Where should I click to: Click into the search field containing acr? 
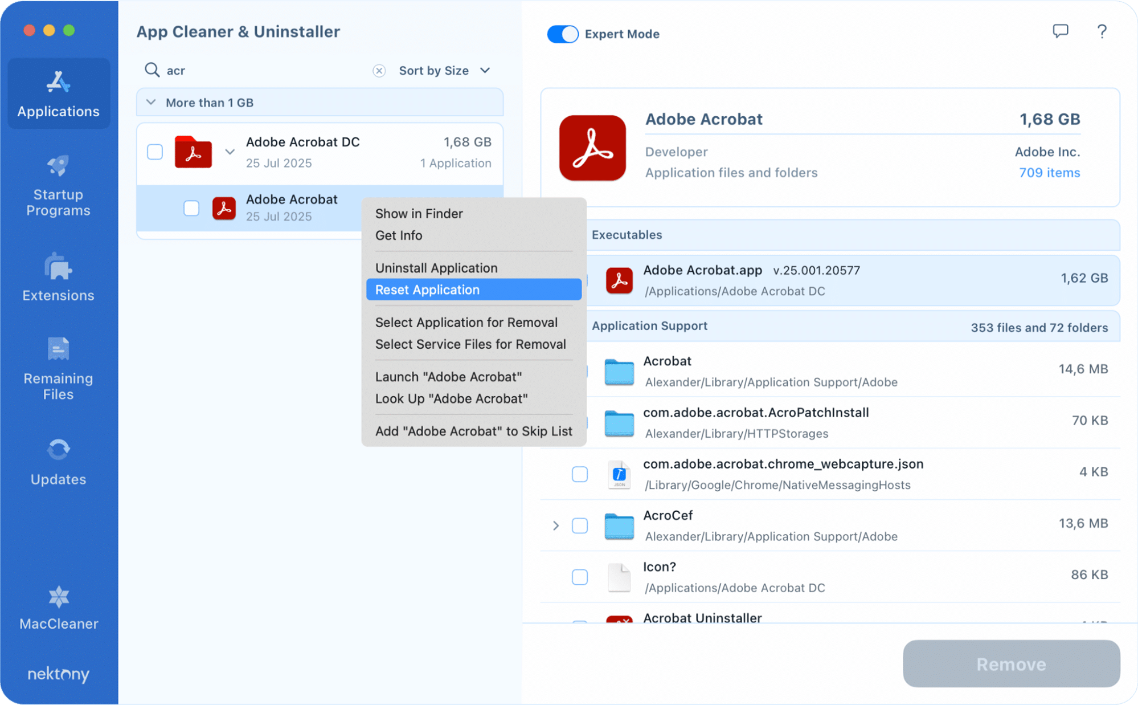pos(262,71)
